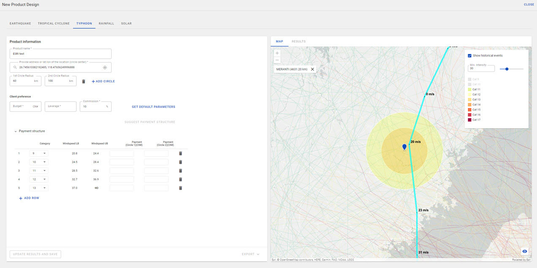The height and width of the screenshot is (268, 537).
Task: Delete payment row 1 with trash icon
Action: (180, 153)
